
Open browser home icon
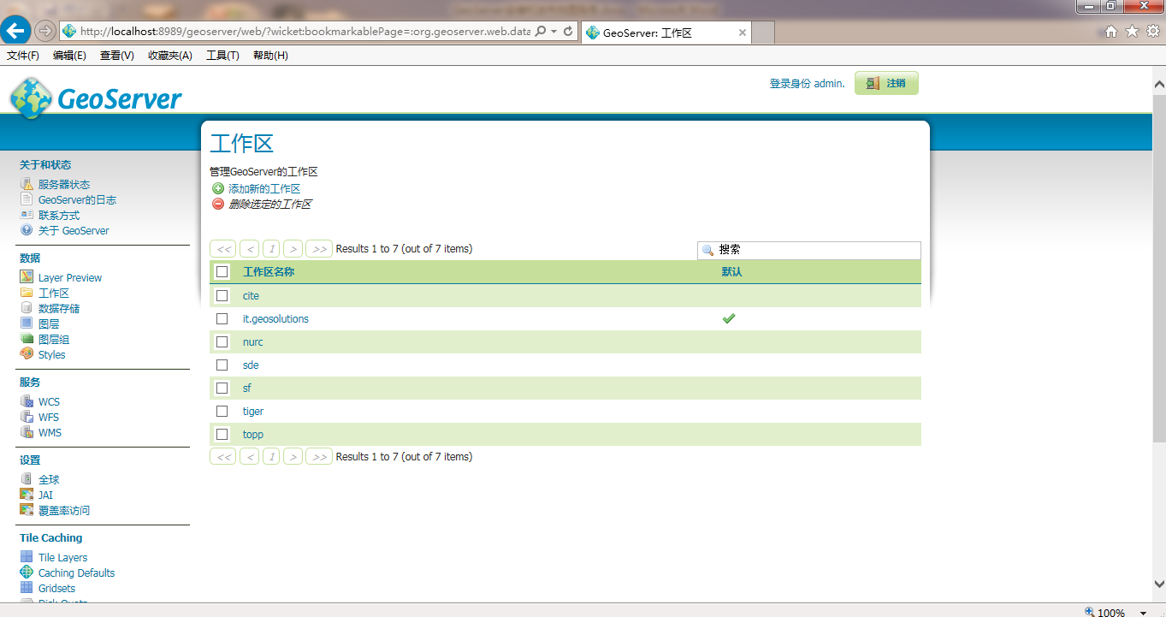[x=1111, y=31]
